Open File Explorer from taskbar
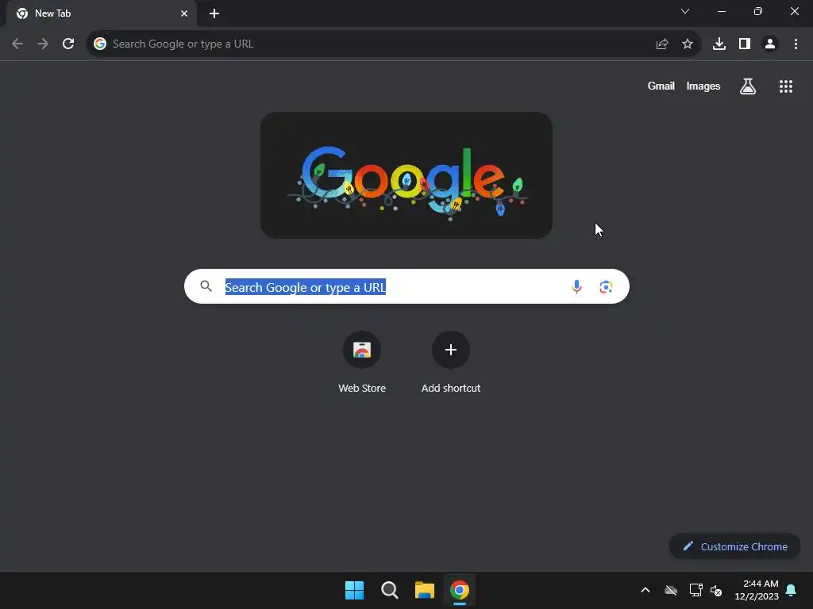Screen dimensions: 813x609 point(424,590)
